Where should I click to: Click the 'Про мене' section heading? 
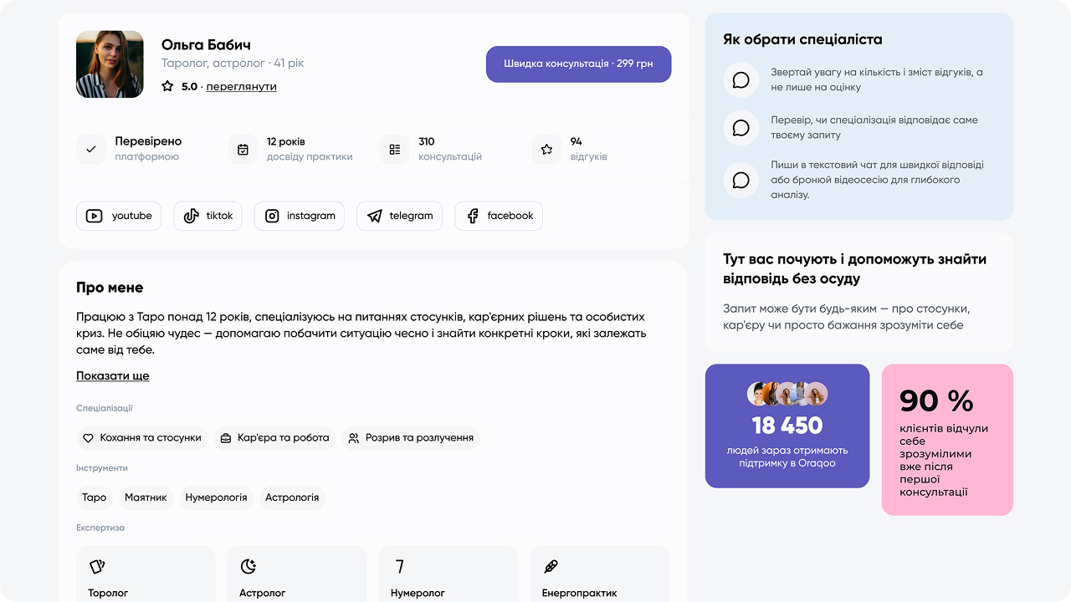pyautogui.click(x=110, y=288)
